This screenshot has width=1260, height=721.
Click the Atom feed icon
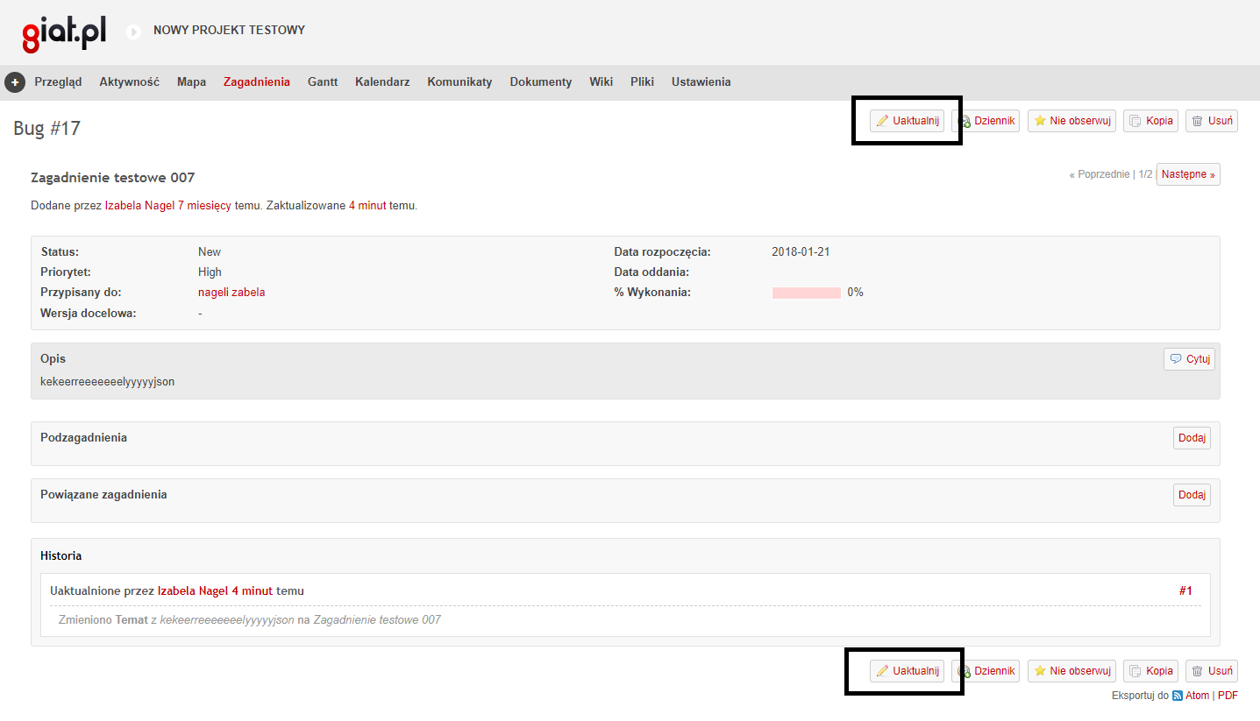point(1178,696)
